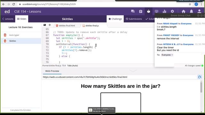Open the chat recipient Everyone dropdown
The image size is (205, 115).
coord(167,55)
